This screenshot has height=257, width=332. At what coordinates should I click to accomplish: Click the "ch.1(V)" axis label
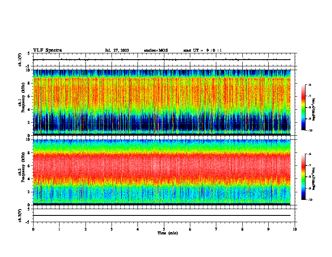(x=20, y=60)
